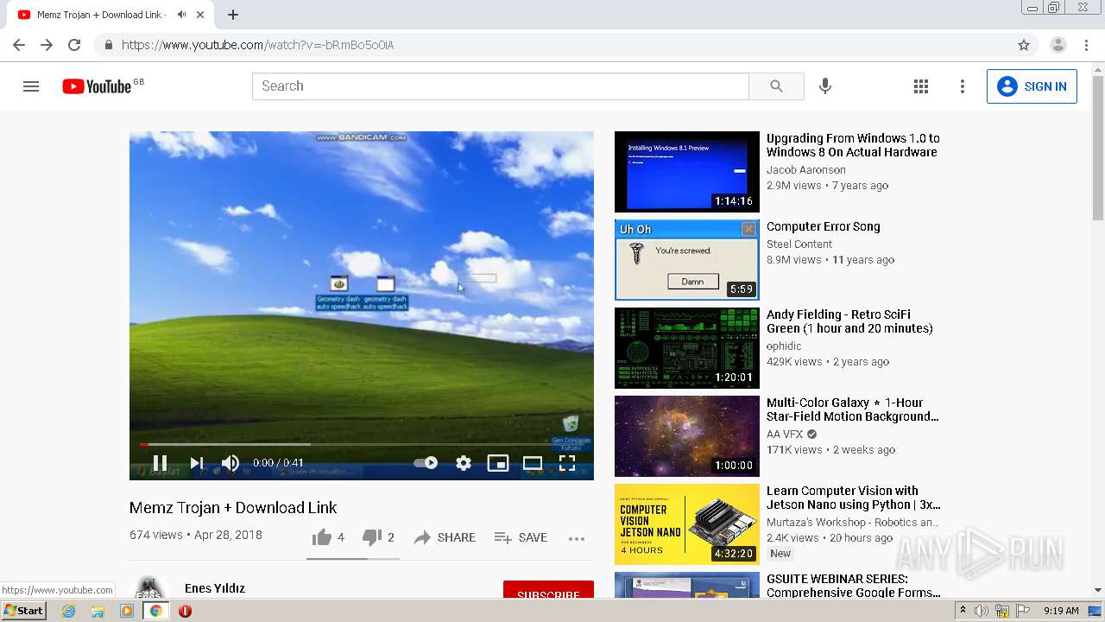
Task: Select the Chrome taskbar icon
Action: pos(155,611)
